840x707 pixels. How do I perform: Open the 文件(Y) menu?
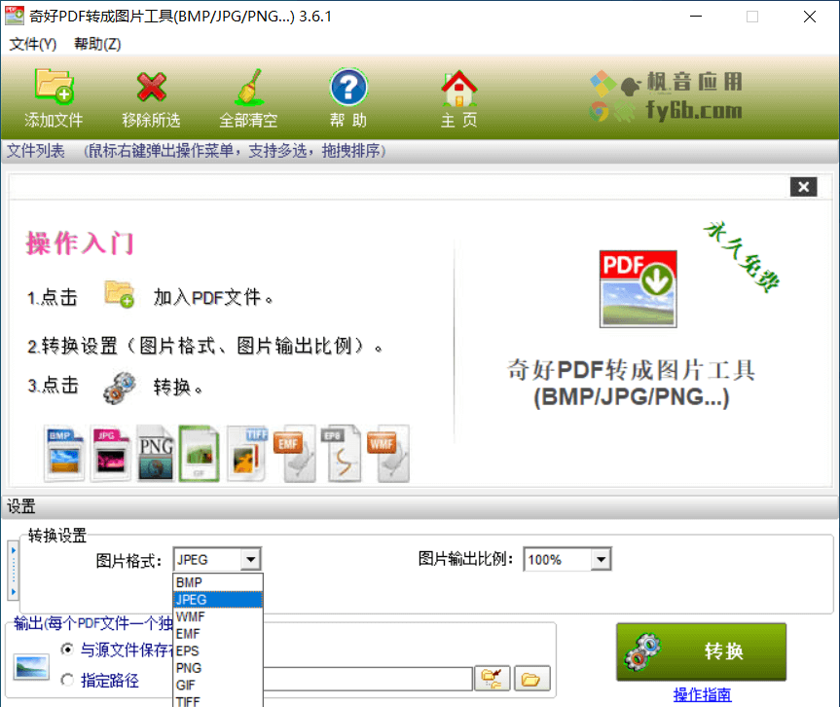(x=33, y=44)
